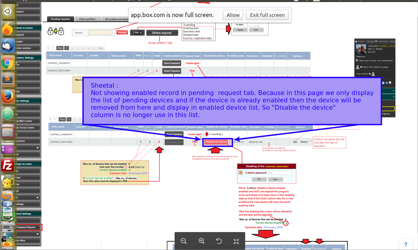This screenshot has height=250, width=418.
Task: Open the Clubs qualified tab
Action: [87, 19]
